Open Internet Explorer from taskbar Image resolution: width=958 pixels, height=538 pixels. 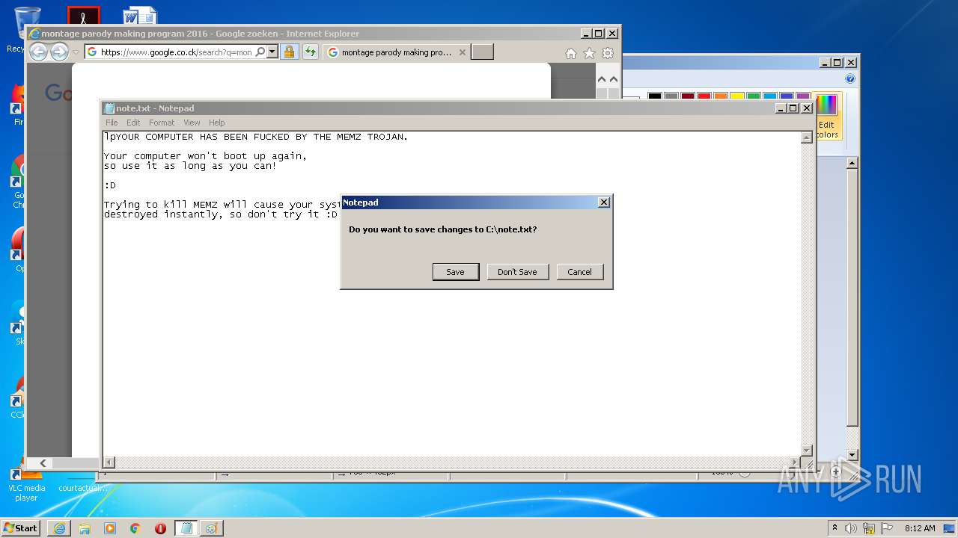tap(59, 528)
